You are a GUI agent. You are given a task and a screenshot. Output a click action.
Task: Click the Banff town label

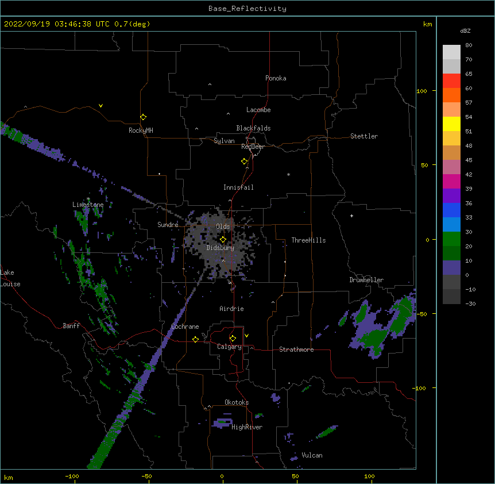point(71,326)
